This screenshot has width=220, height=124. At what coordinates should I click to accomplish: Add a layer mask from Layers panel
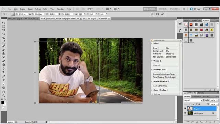tap(197, 122)
